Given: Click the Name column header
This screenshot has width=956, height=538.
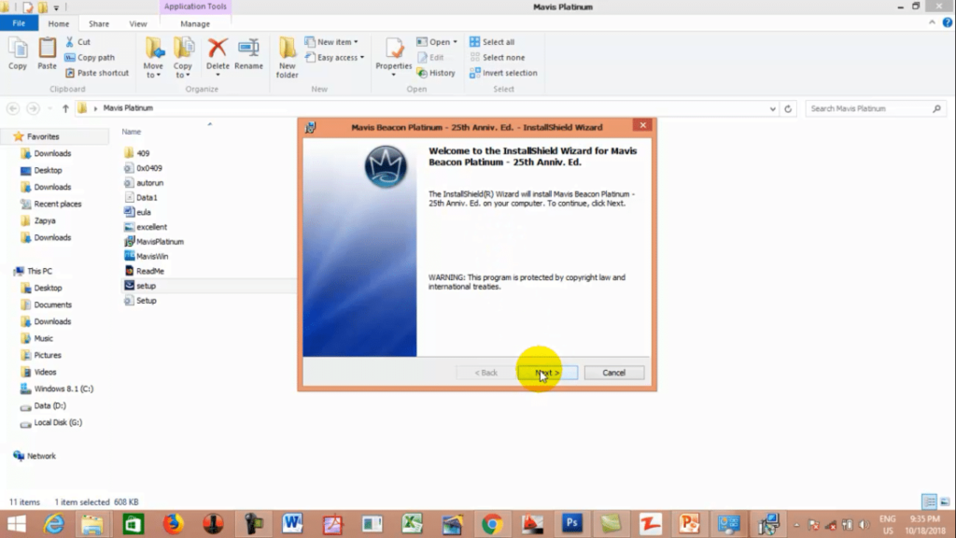Looking at the screenshot, I should [131, 132].
